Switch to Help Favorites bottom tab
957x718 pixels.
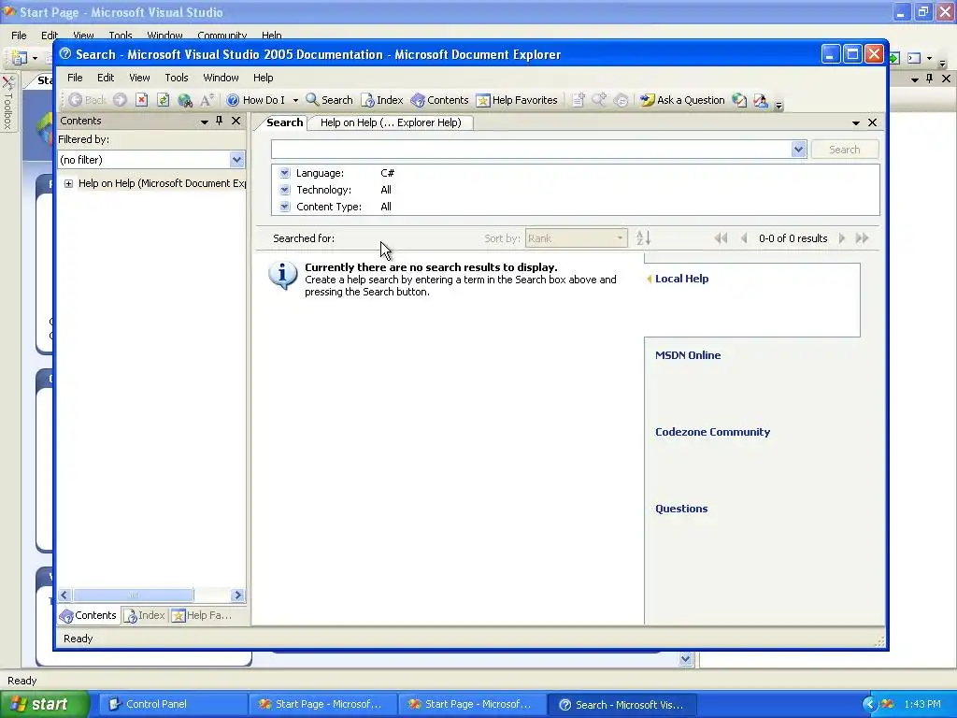pyautogui.click(x=202, y=615)
